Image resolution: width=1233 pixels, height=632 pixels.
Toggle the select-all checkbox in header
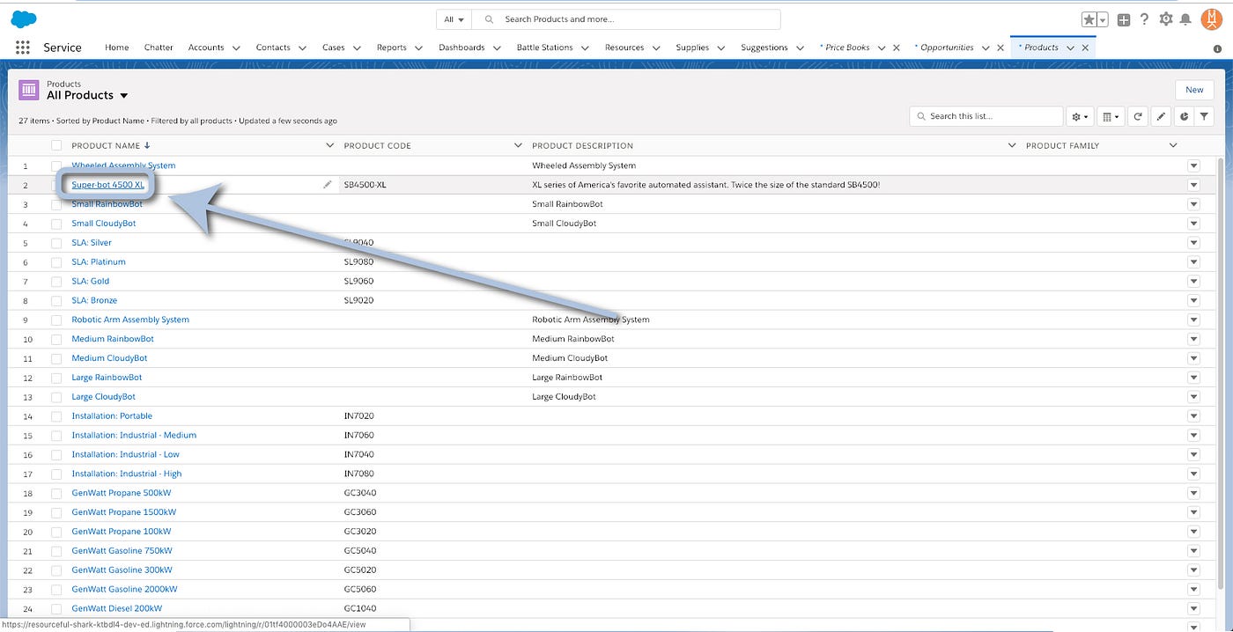coord(56,145)
